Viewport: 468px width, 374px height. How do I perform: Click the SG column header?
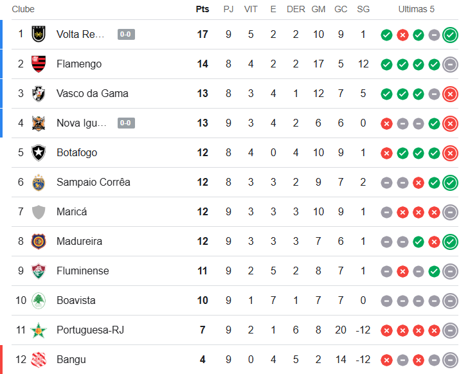[x=363, y=9]
